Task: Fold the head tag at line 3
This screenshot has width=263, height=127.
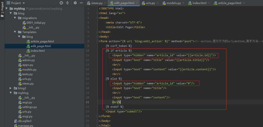Action: click(x=98, y=18)
